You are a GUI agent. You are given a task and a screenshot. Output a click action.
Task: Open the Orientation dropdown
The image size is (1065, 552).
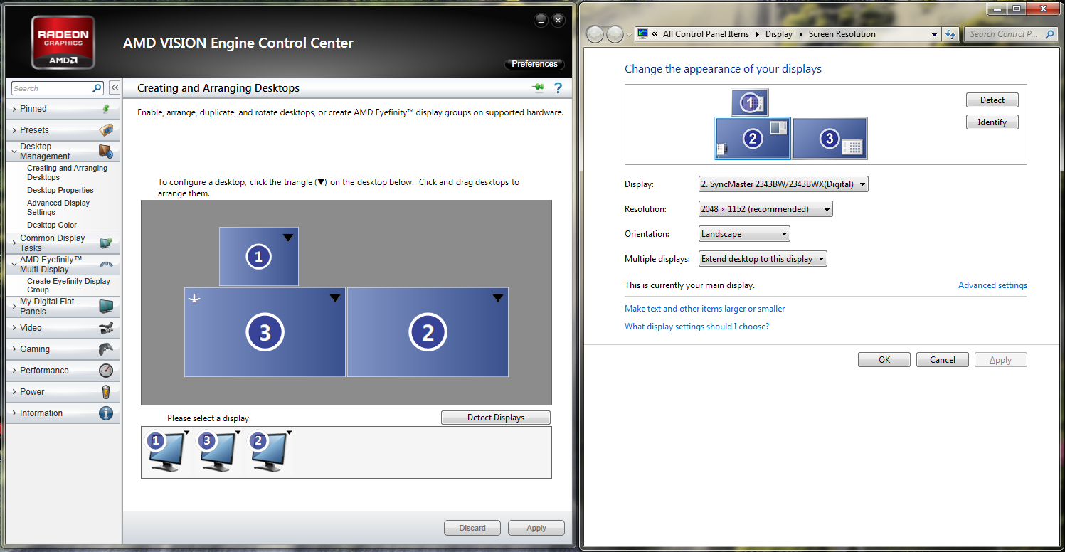(x=744, y=234)
